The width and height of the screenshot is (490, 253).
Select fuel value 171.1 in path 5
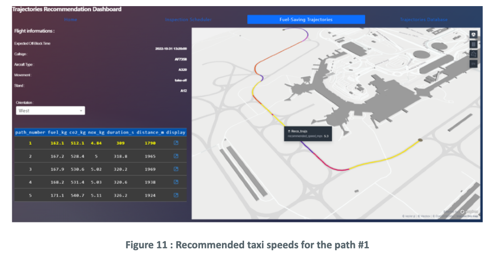click(x=57, y=196)
